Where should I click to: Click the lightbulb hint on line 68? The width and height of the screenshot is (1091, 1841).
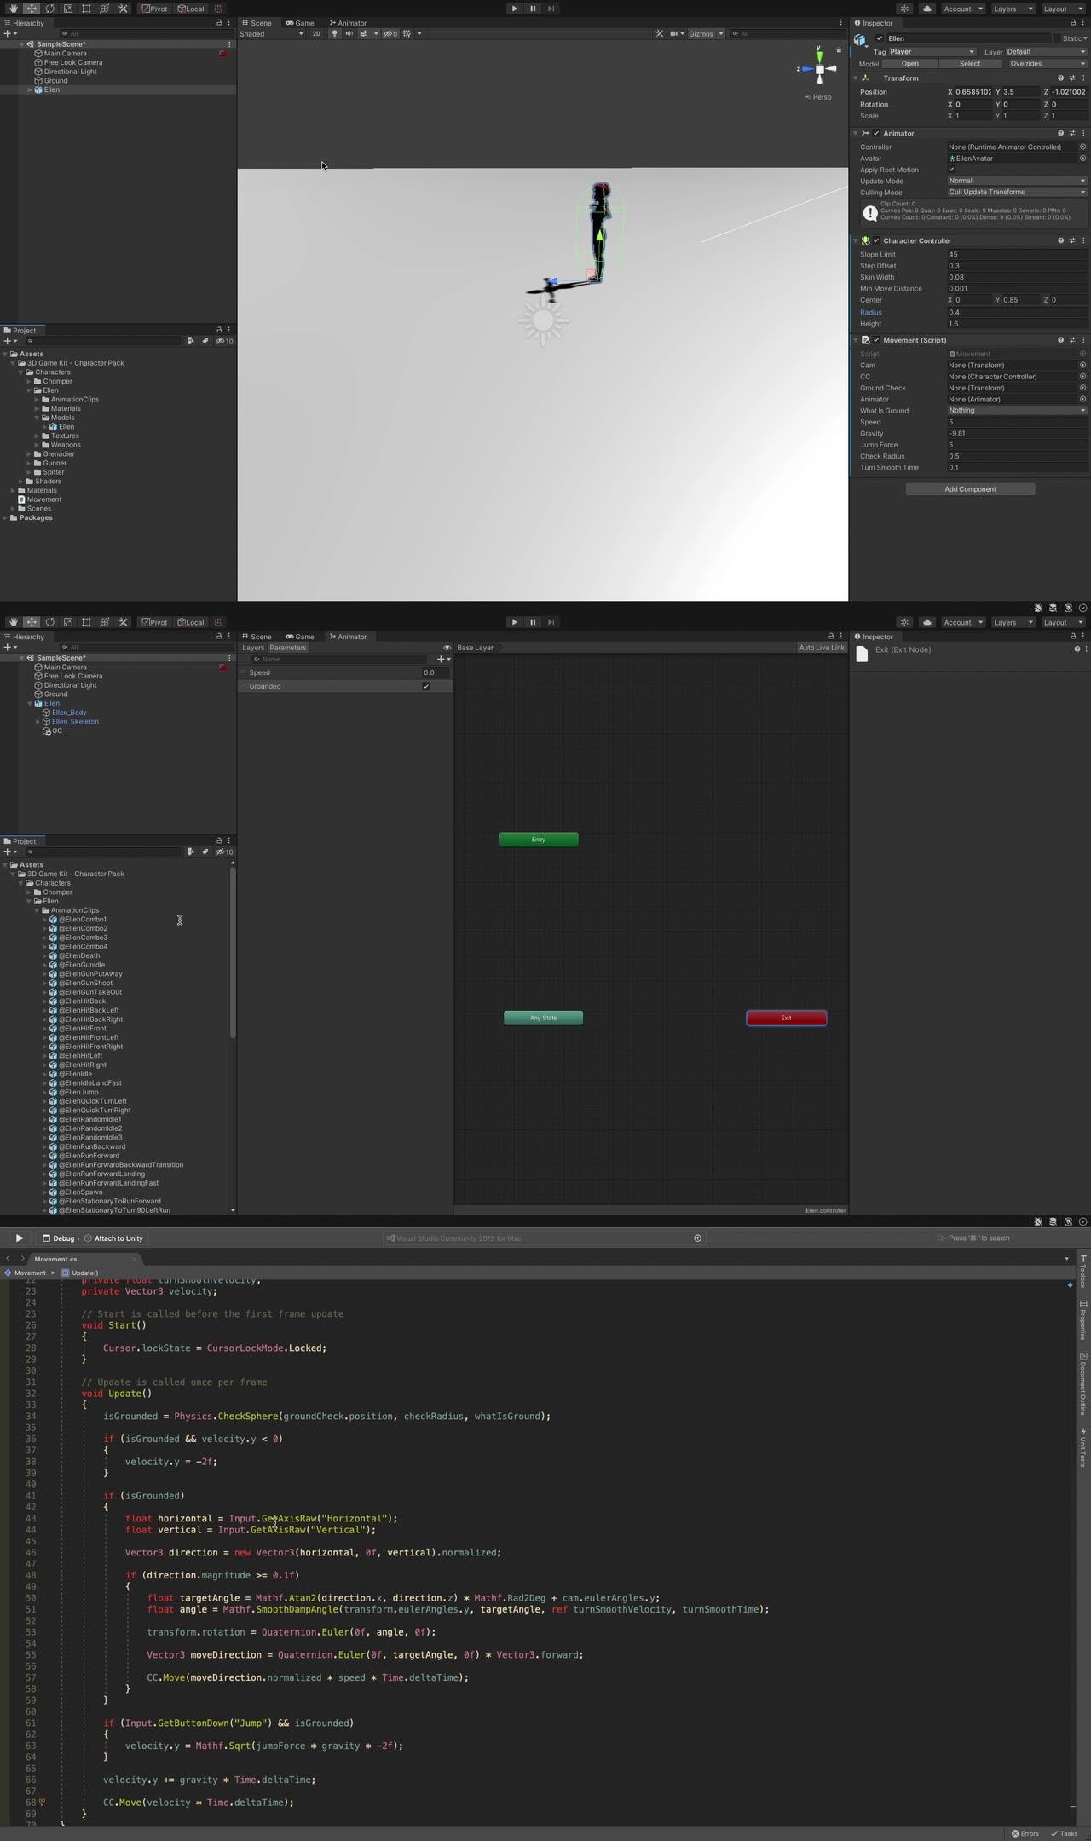pyautogui.click(x=42, y=1802)
